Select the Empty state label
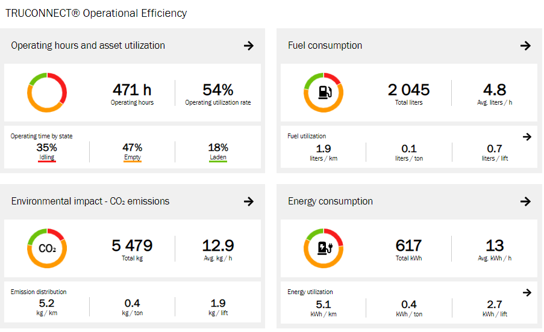This screenshot has height=332, width=544. 133,158
